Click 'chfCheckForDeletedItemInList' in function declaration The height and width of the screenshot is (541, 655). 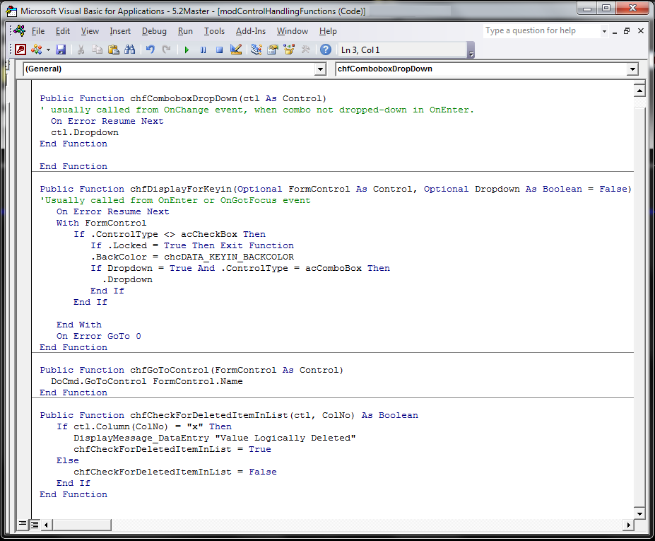pyautogui.click(x=209, y=415)
